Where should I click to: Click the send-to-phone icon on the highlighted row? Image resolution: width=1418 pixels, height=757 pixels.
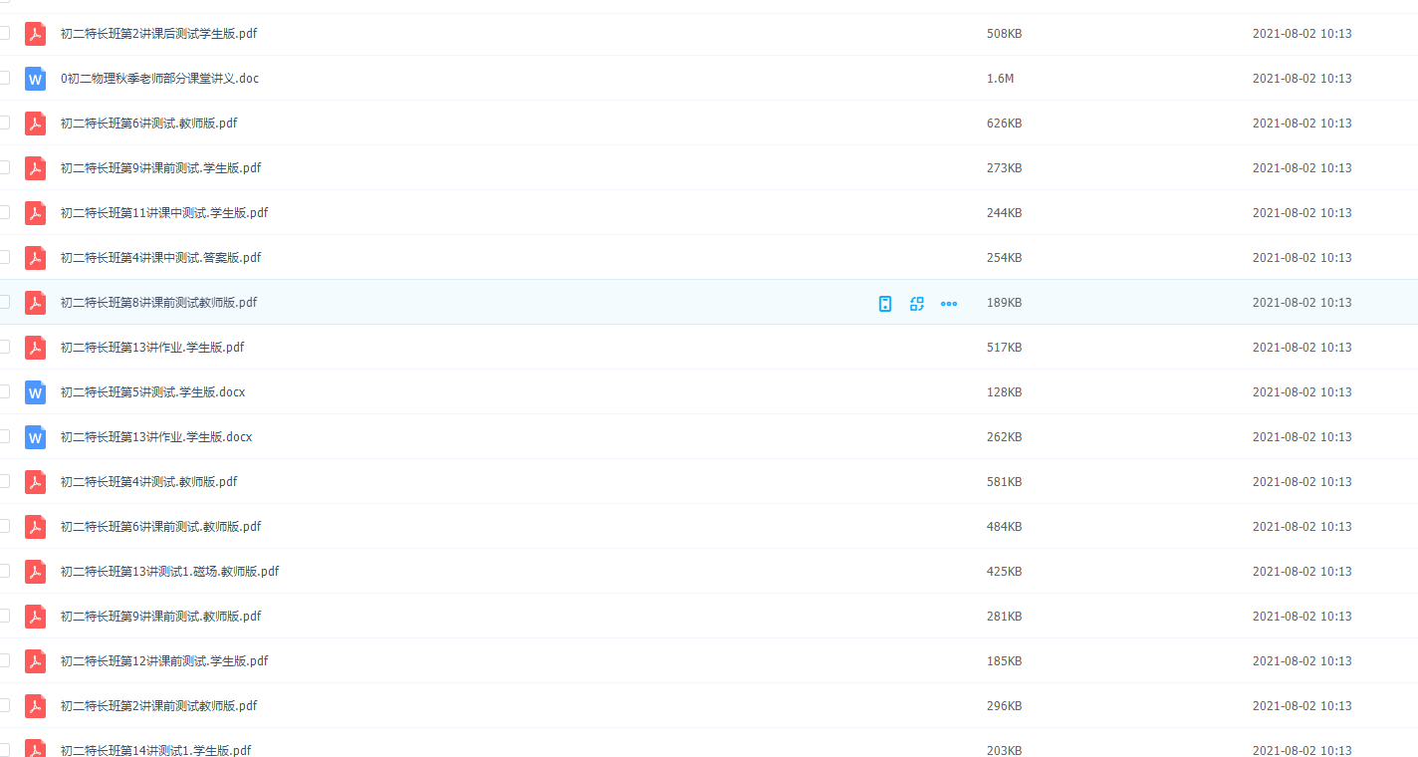tap(885, 304)
